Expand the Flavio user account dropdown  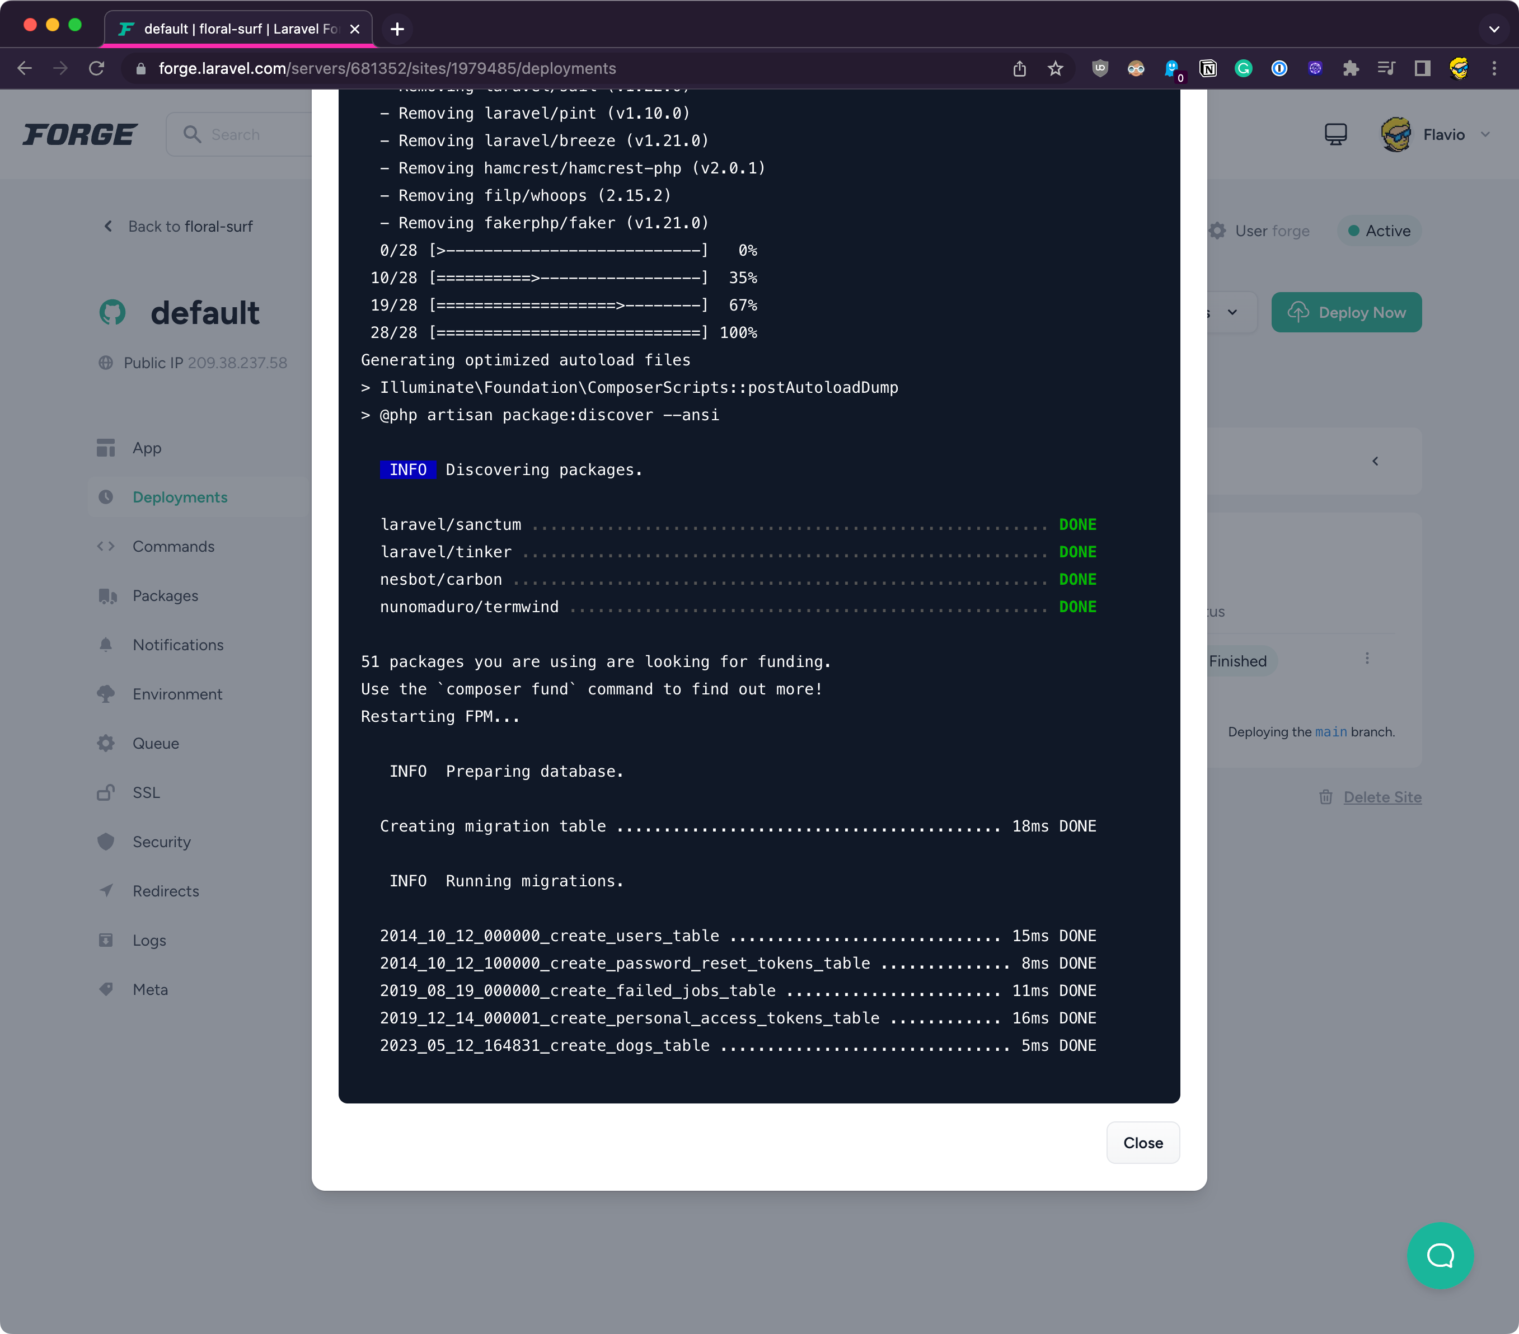[1485, 134]
